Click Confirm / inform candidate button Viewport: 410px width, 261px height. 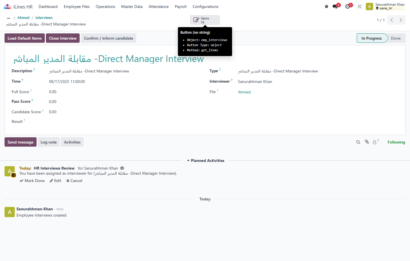click(x=109, y=38)
